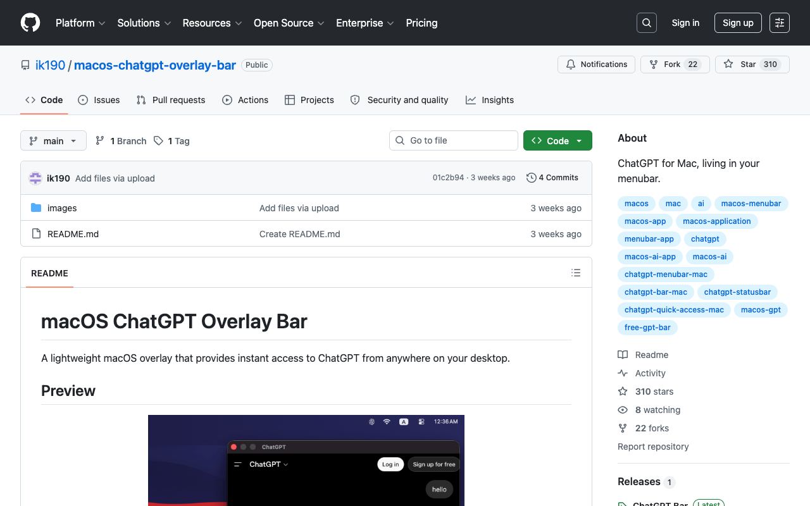Image resolution: width=810 pixels, height=506 pixels.
Task: Expand the Platform menu
Action: 80,23
